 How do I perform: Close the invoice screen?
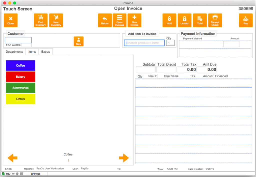(10, 20)
